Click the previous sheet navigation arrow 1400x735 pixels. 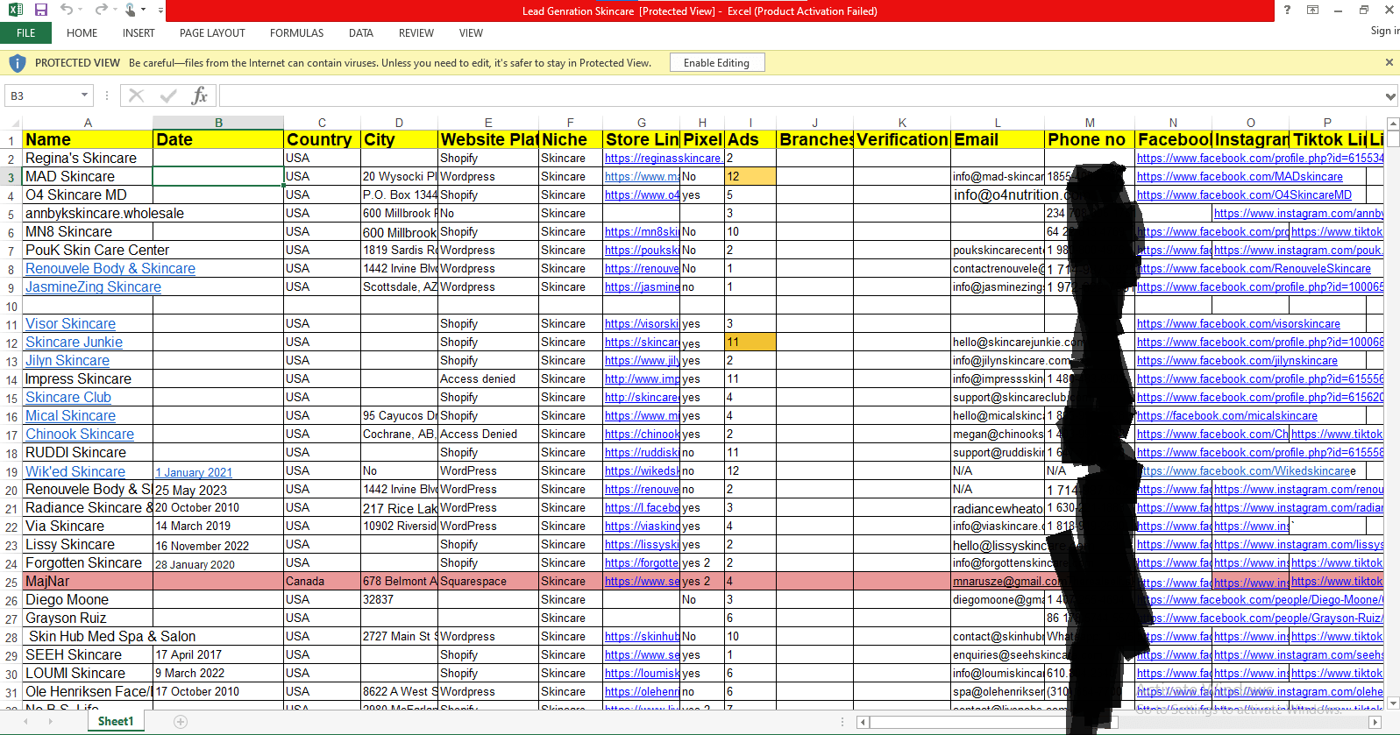click(25, 722)
